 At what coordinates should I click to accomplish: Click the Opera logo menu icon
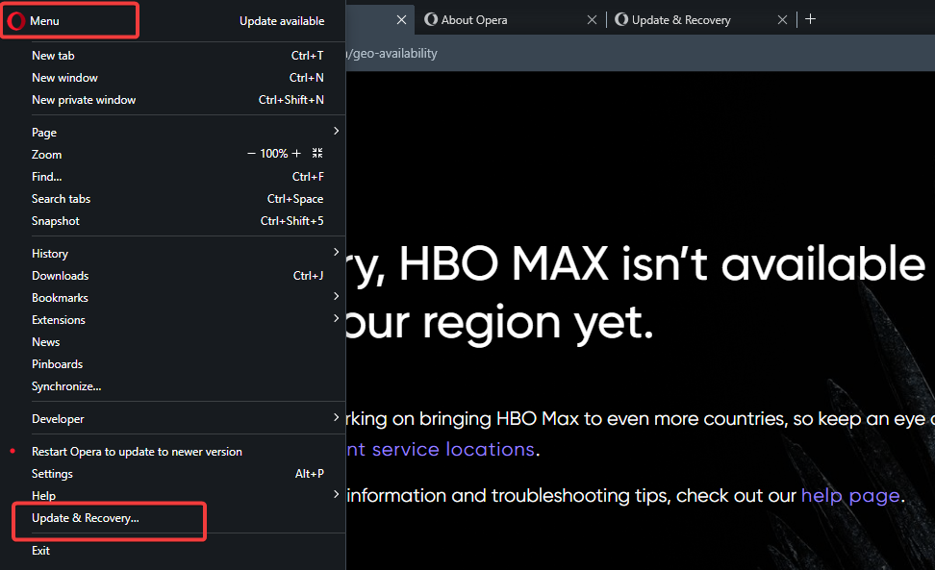click(x=16, y=21)
